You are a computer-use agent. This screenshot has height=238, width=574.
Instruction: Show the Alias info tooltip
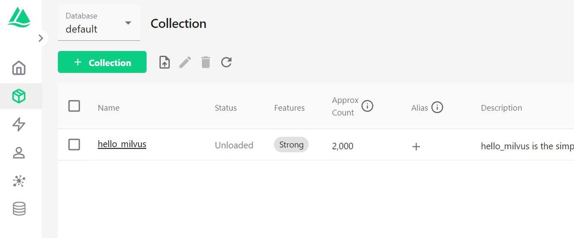(x=437, y=108)
